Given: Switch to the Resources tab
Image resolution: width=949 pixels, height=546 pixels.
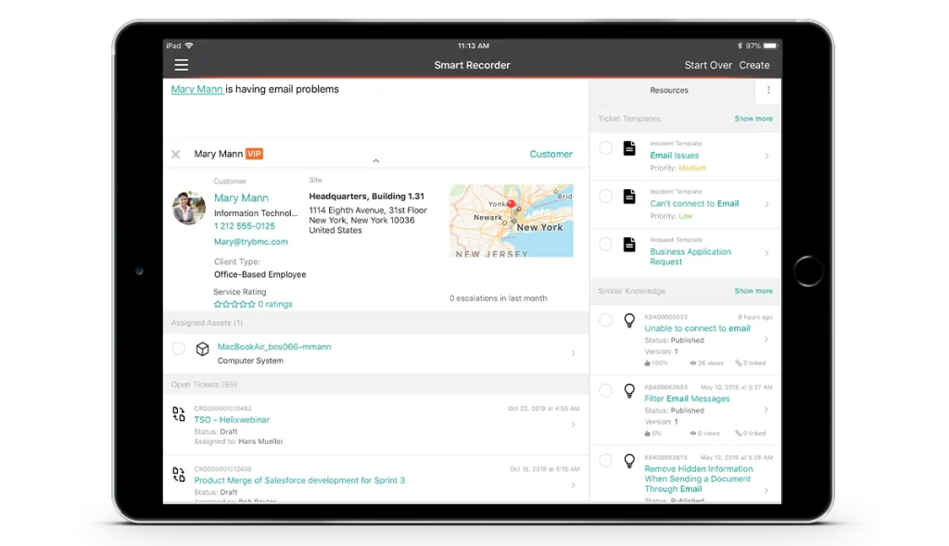Looking at the screenshot, I should tap(669, 91).
